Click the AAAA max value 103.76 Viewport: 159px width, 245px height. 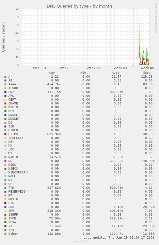click(147, 84)
